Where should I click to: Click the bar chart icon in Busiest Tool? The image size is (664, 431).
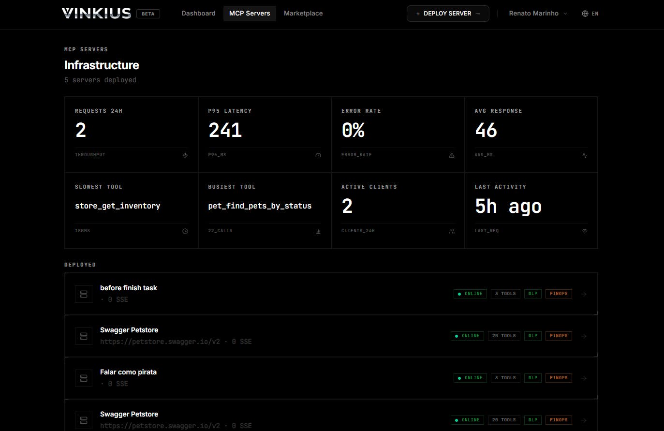click(x=318, y=231)
